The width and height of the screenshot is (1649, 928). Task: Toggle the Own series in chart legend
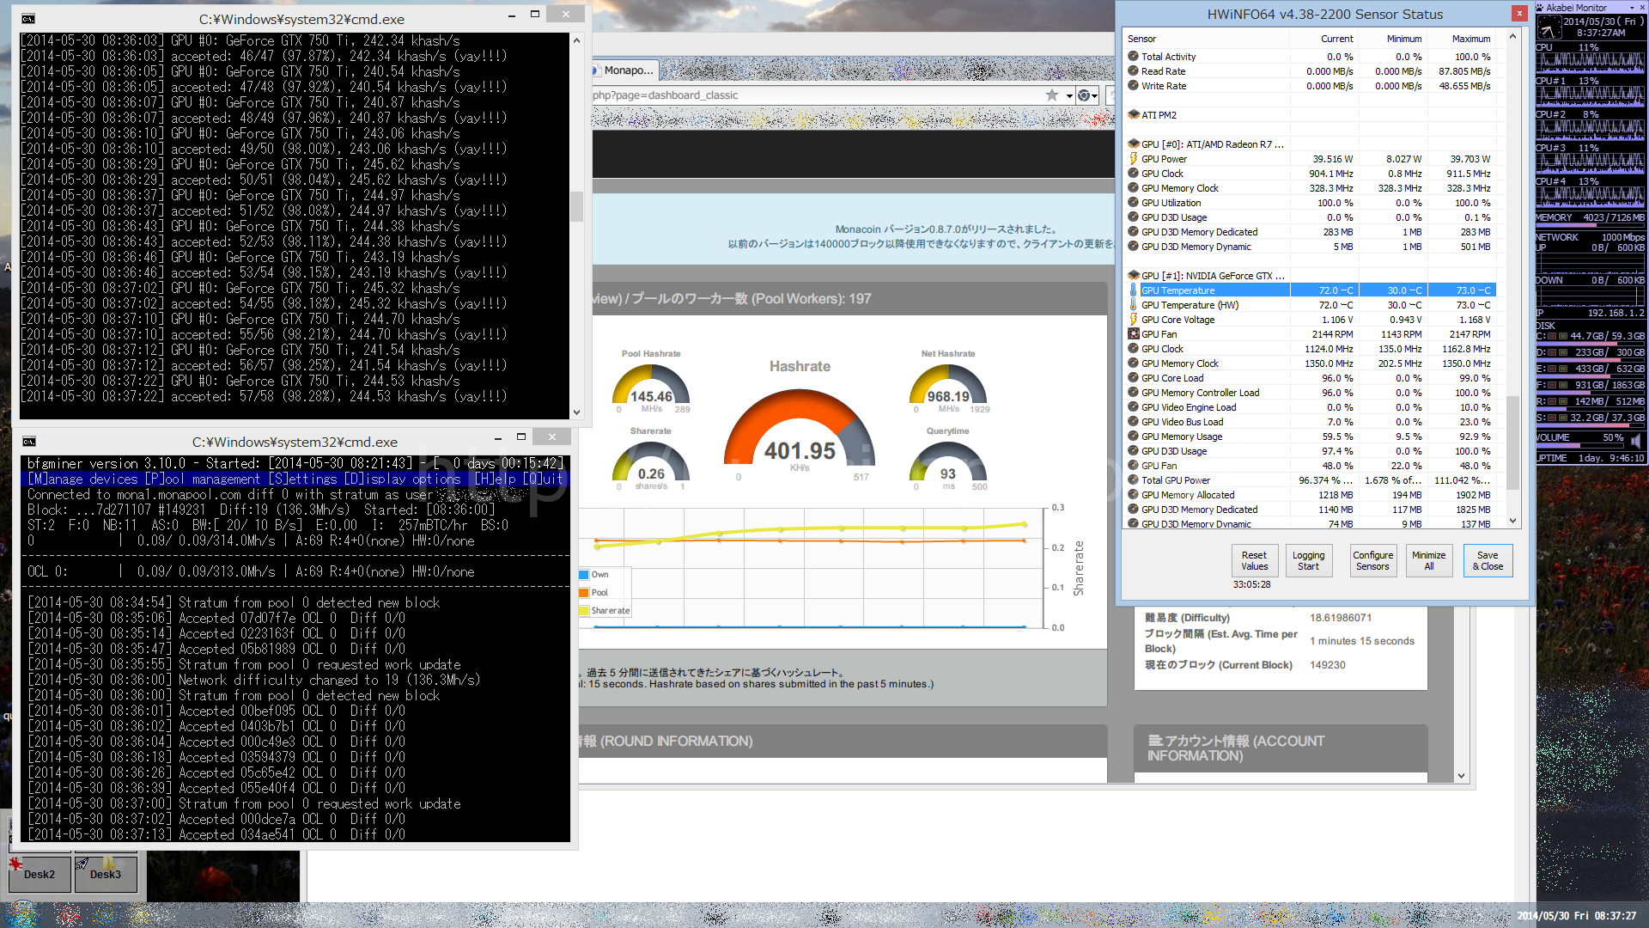[594, 575]
